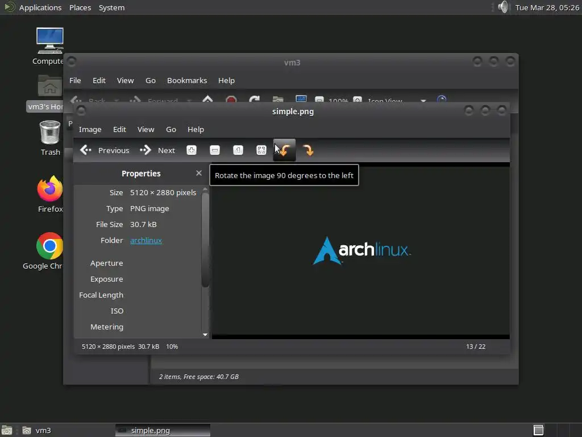Switch to simple.png in the taskbar
Image resolution: width=582 pixels, height=437 pixels.
163,430
